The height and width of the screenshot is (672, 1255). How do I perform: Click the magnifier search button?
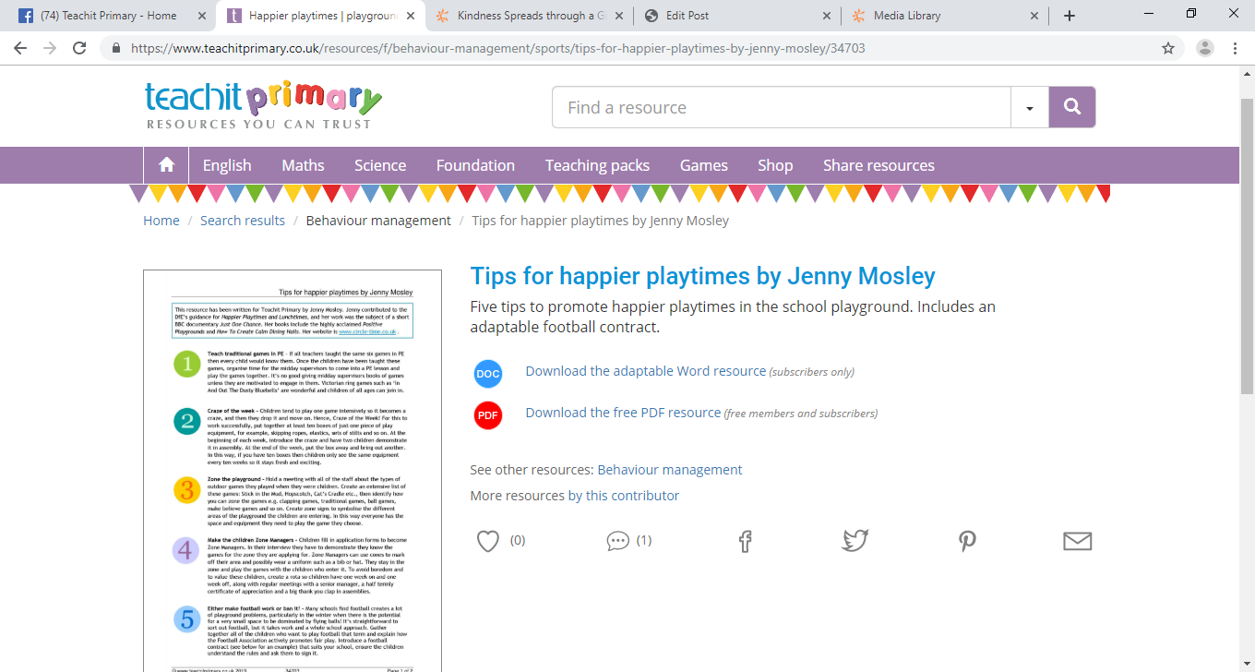(1072, 107)
